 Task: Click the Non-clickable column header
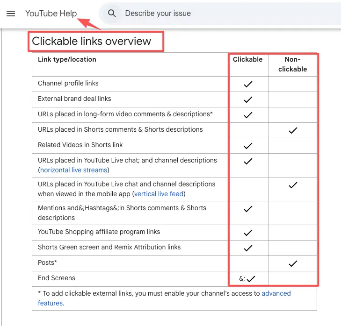click(292, 64)
